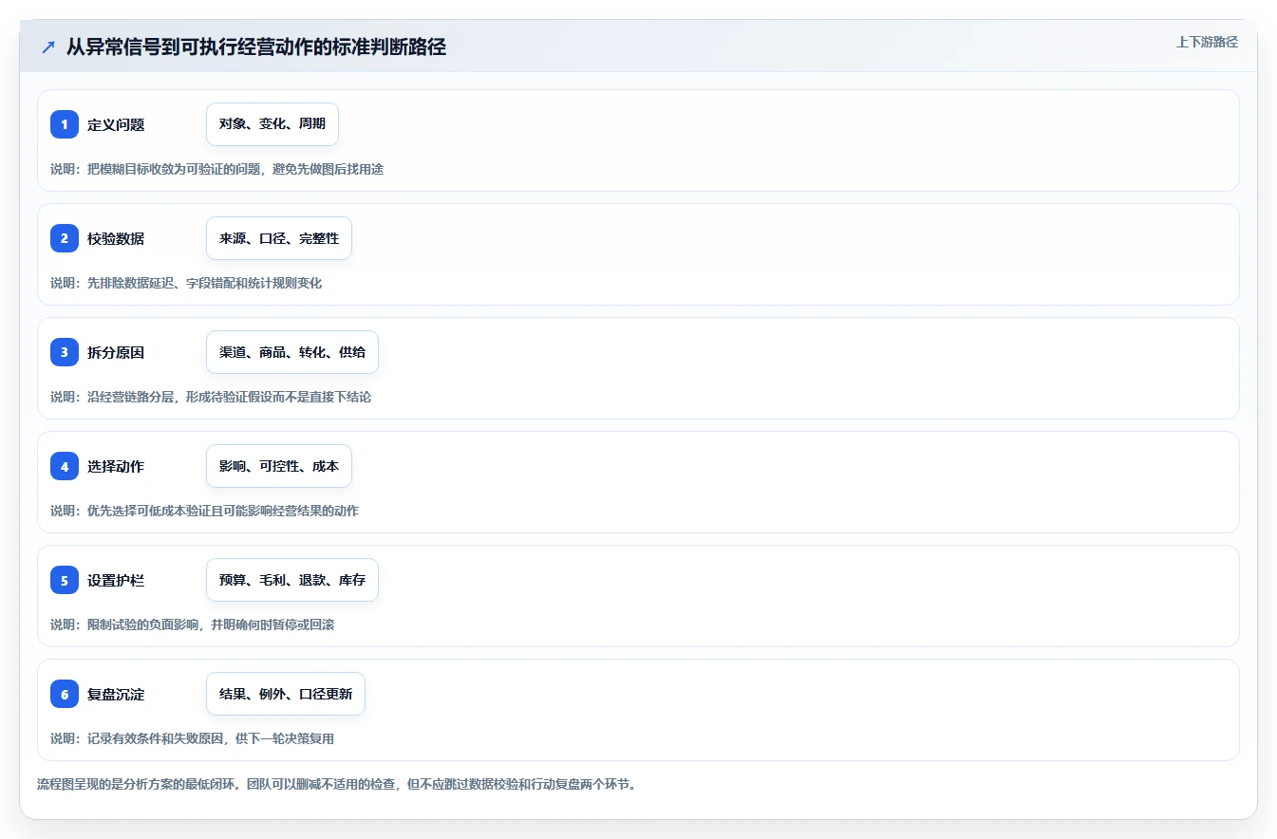Click the footer text 流程图呈现的是分析方案的最低闭环
The height and width of the screenshot is (839, 1277).
[336, 785]
